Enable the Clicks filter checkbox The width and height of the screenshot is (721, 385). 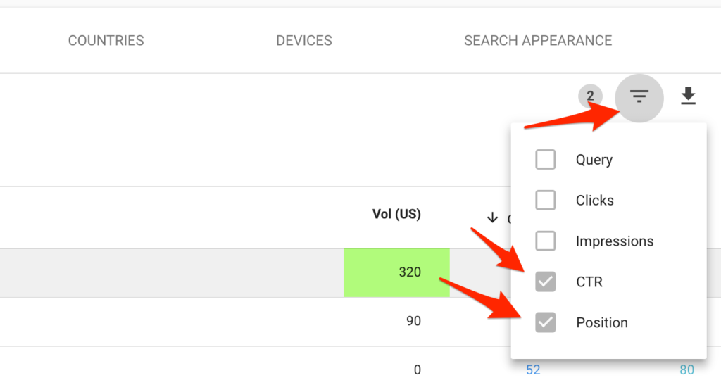click(x=546, y=201)
